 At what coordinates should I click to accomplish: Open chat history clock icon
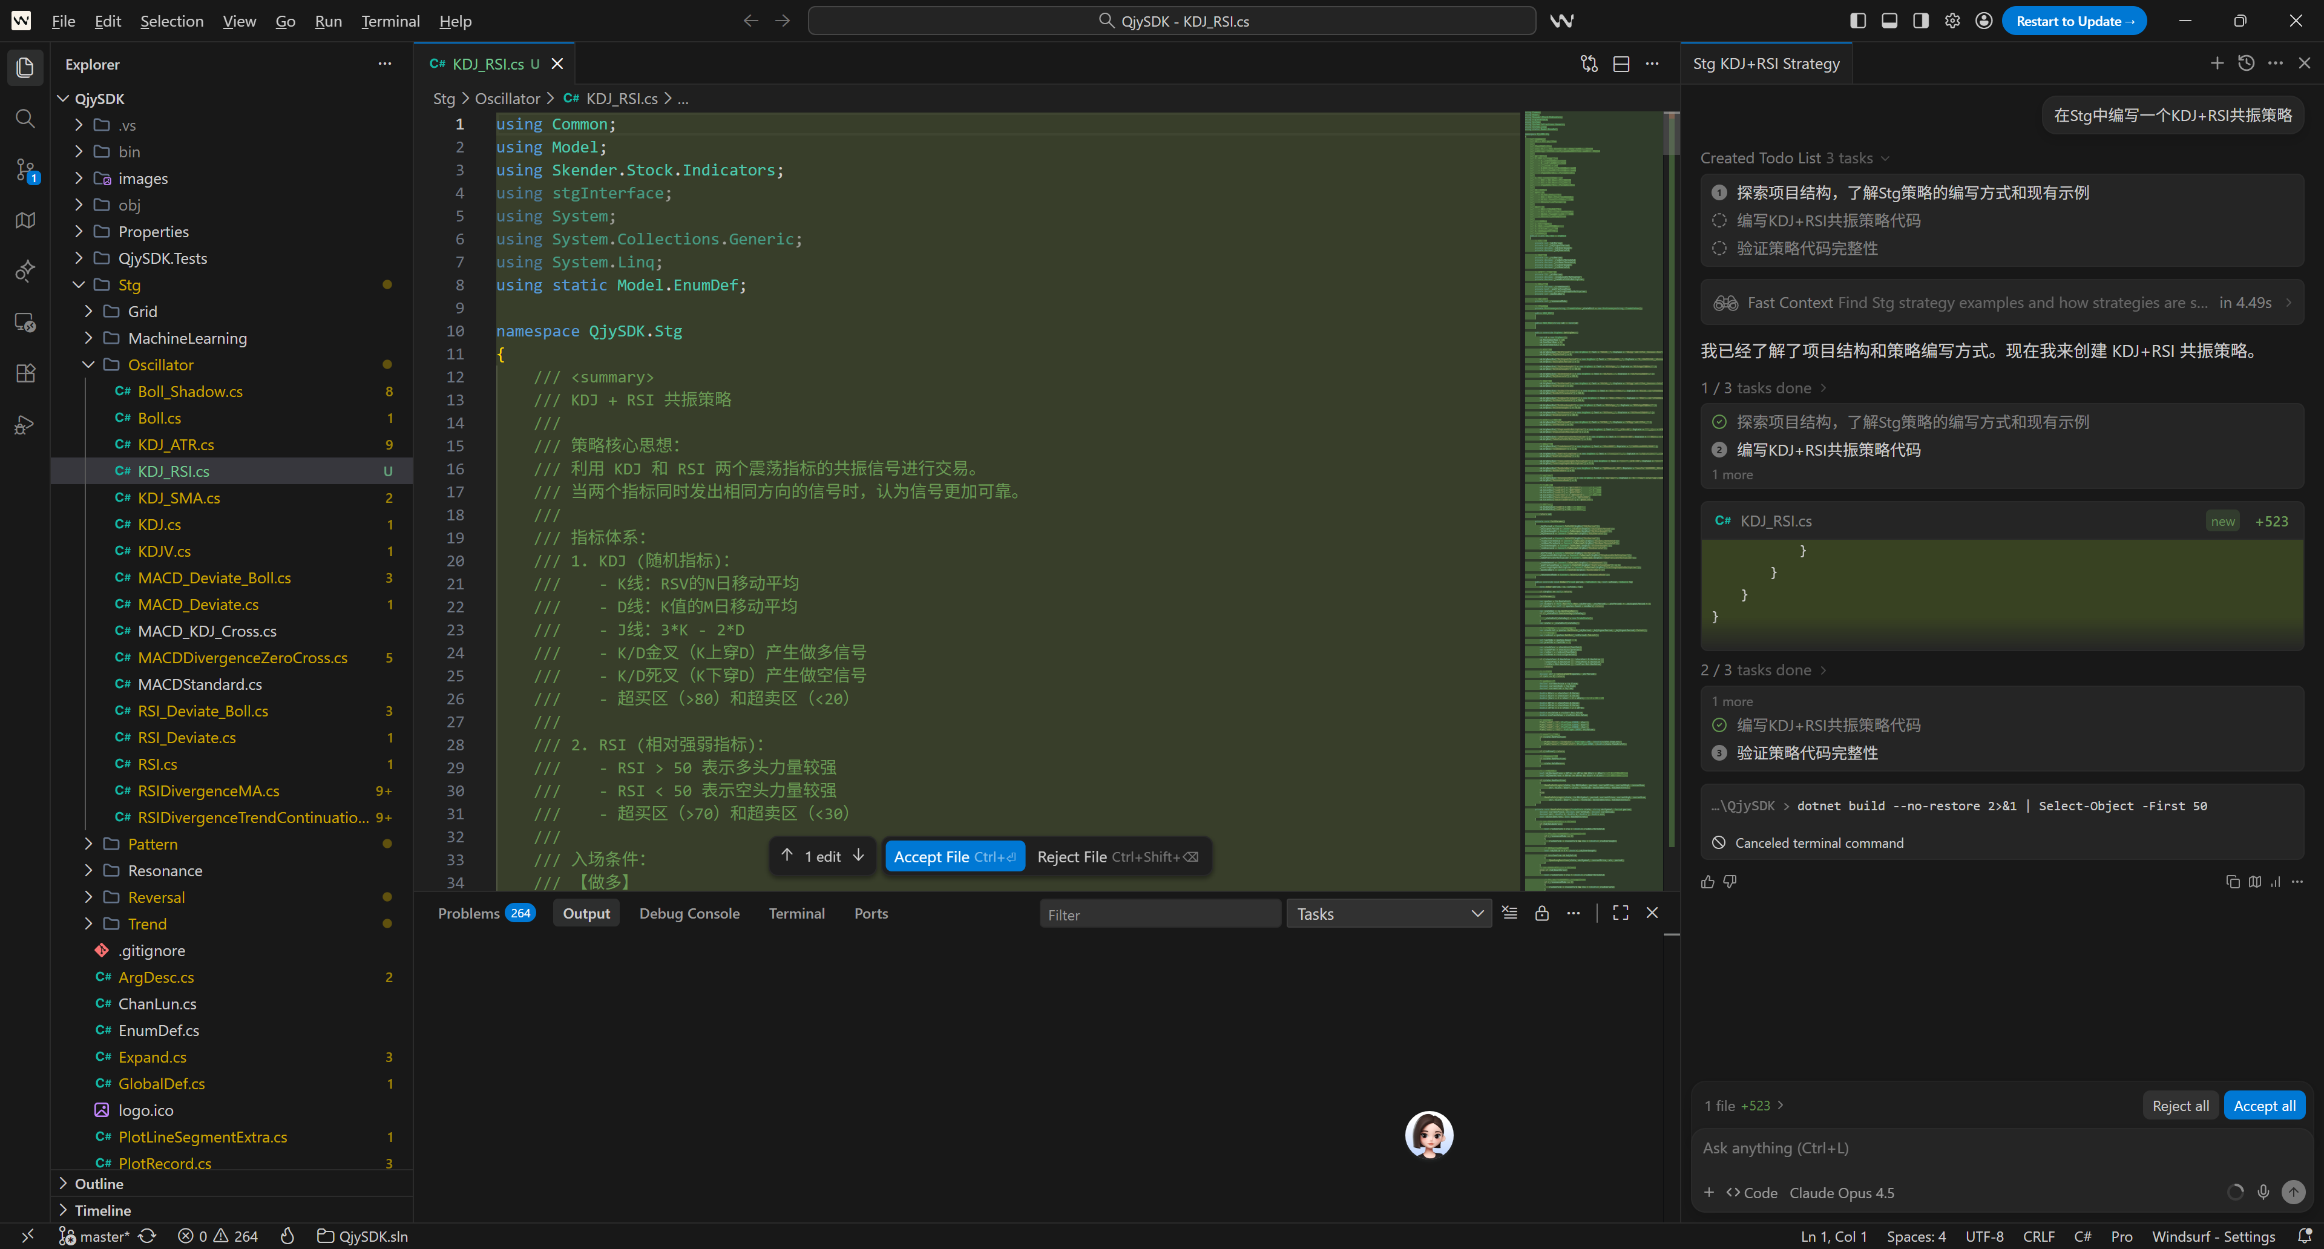[x=2247, y=63]
